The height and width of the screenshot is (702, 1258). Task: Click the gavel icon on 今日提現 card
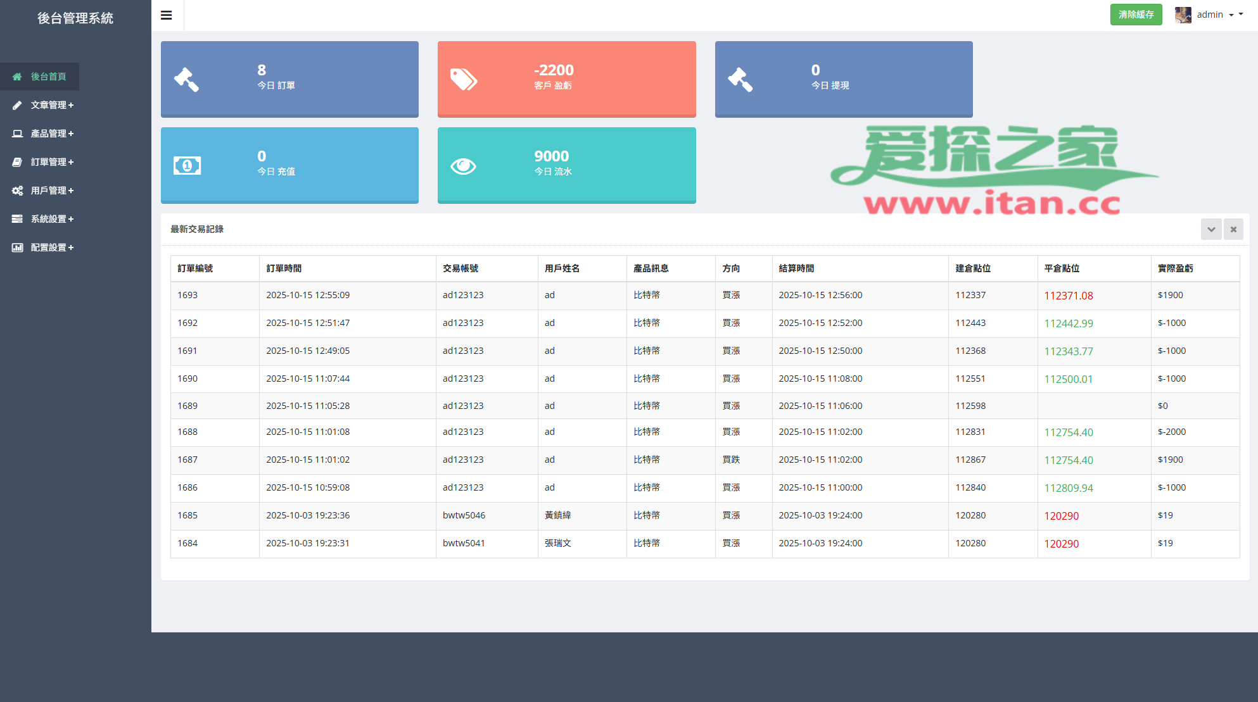[740, 80]
